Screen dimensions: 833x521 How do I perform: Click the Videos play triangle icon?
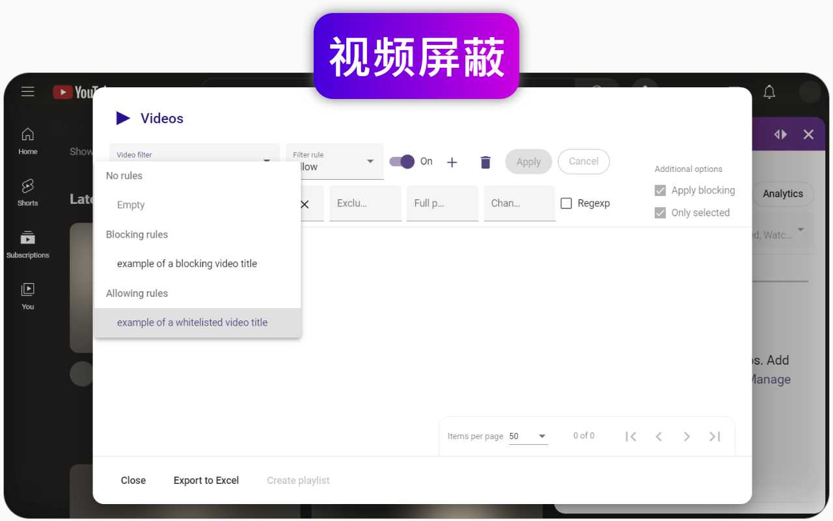(x=123, y=118)
